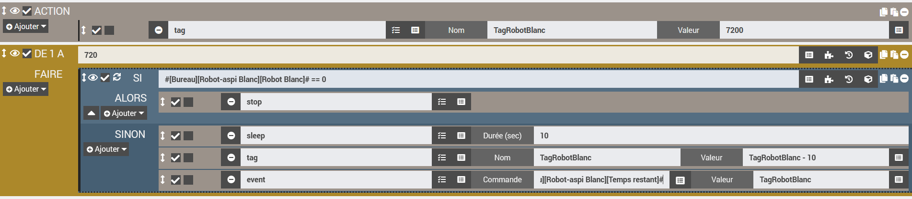Open the command picker icon after Temps restant
The height and width of the screenshot is (199, 912).
click(680, 180)
